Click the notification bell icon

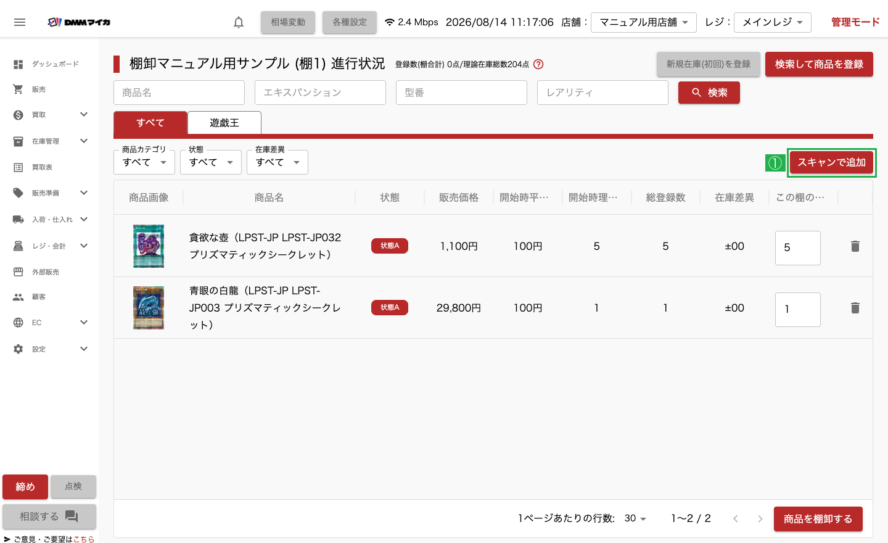[239, 22]
